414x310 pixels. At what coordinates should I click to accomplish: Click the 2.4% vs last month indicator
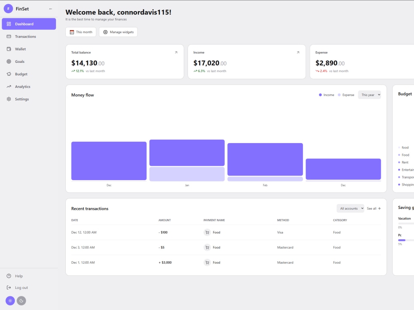point(332,71)
